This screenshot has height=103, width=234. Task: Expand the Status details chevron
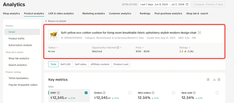(57, 48)
